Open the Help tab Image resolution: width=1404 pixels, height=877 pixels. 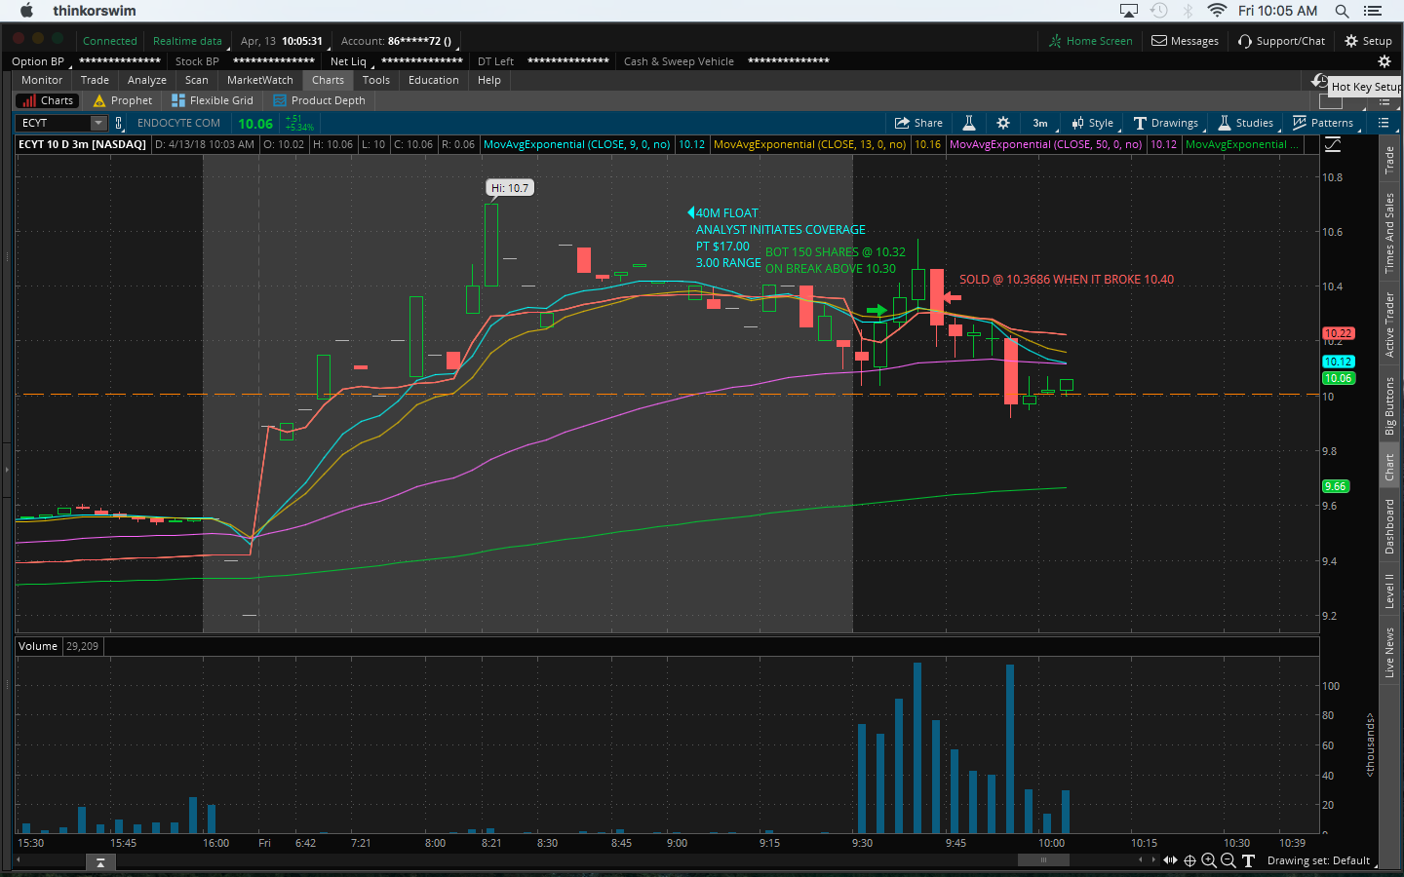(489, 80)
